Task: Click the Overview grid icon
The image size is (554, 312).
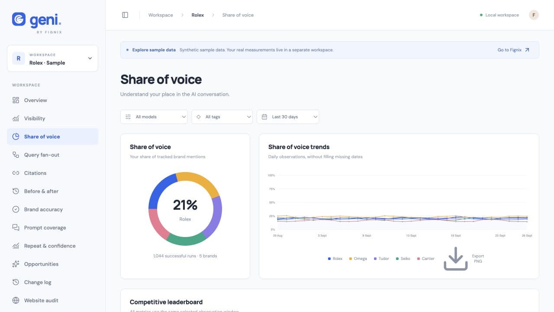Action: [x=16, y=100]
